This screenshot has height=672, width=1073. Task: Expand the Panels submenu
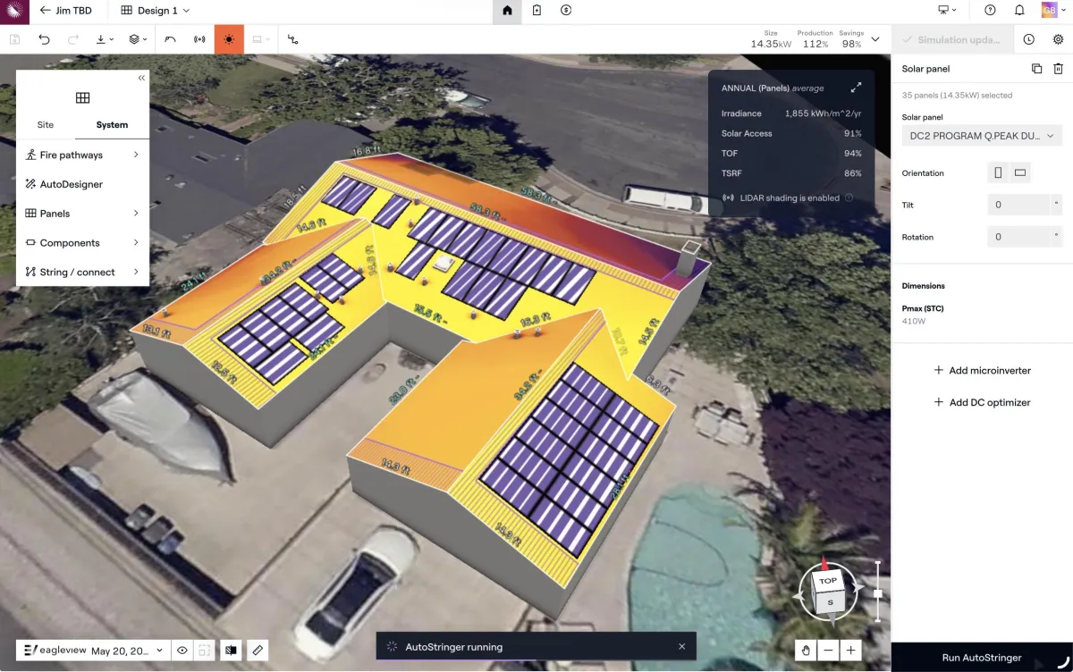click(82, 214)
